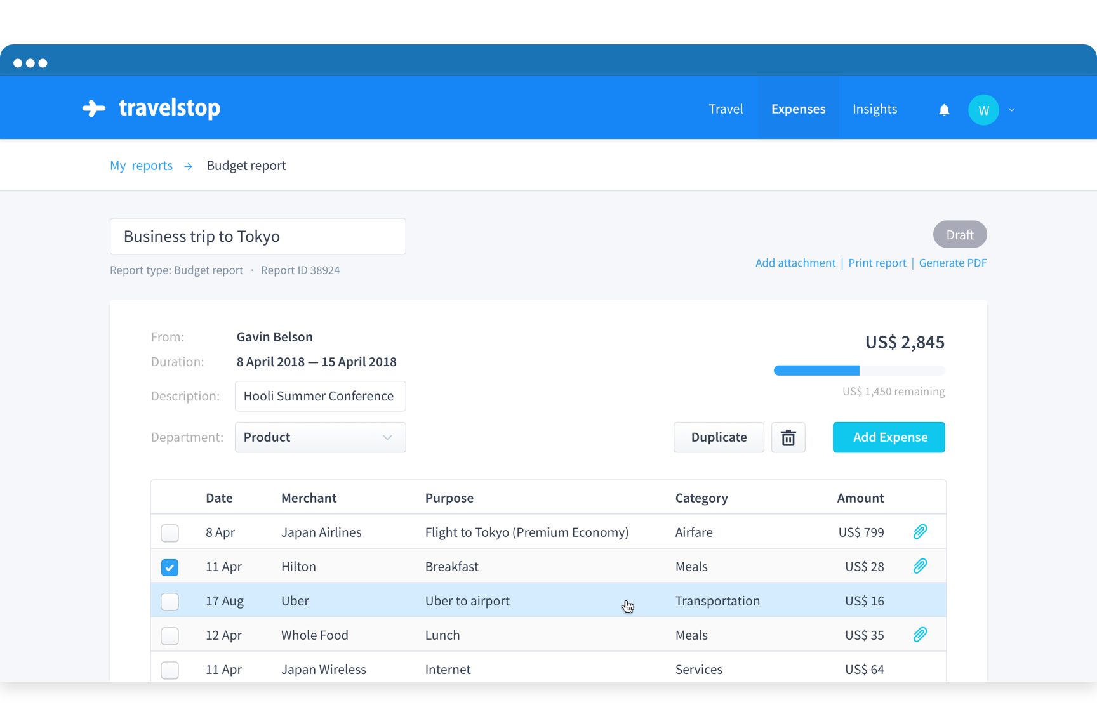Viewport: 1097px width, 726px height.
Task: Click the Uber to airport purpose cell
Action: (467, 601)
